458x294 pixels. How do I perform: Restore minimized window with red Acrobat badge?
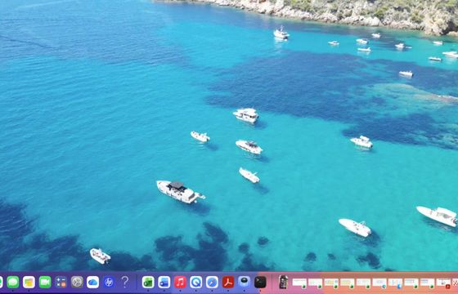pyautogui.click(x=443, y=283)
